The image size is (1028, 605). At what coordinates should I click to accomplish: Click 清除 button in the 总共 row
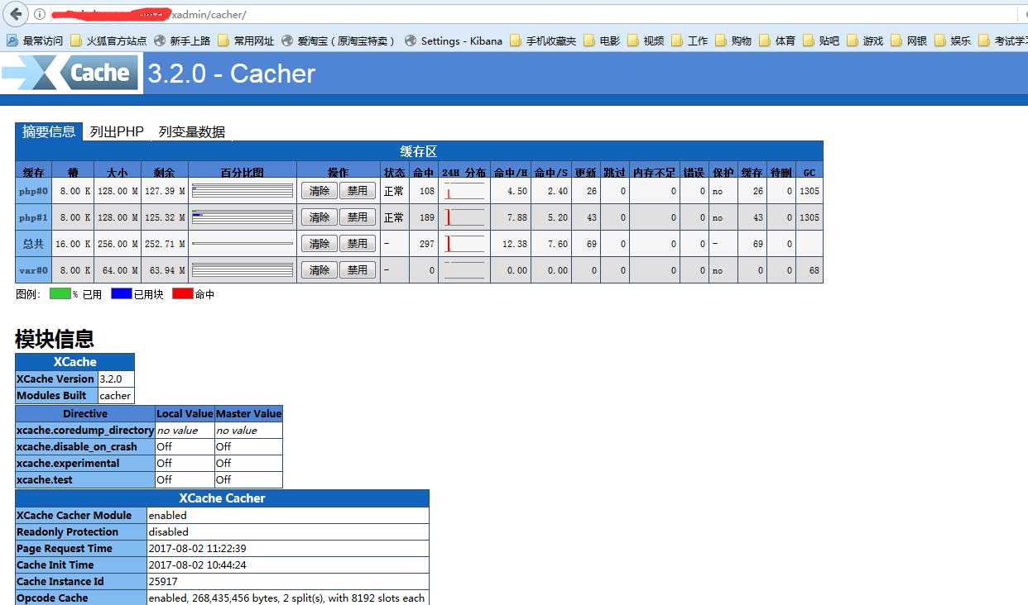(x=319, y=244)
